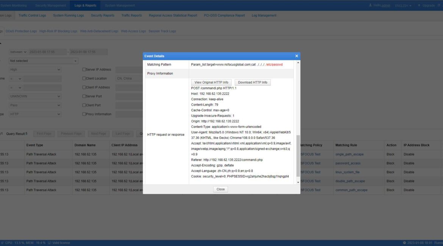
Task: Enable the Server IP Address checkbox
Action: click(x=84, y=69)
